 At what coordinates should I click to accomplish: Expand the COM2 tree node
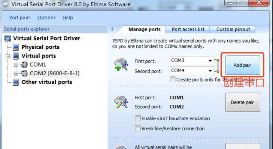[16, 73]
